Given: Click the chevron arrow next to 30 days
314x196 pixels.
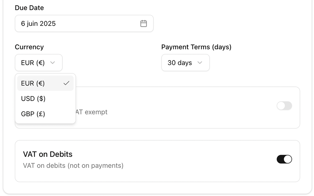Looking at the screenshot, I should [200, 63].
